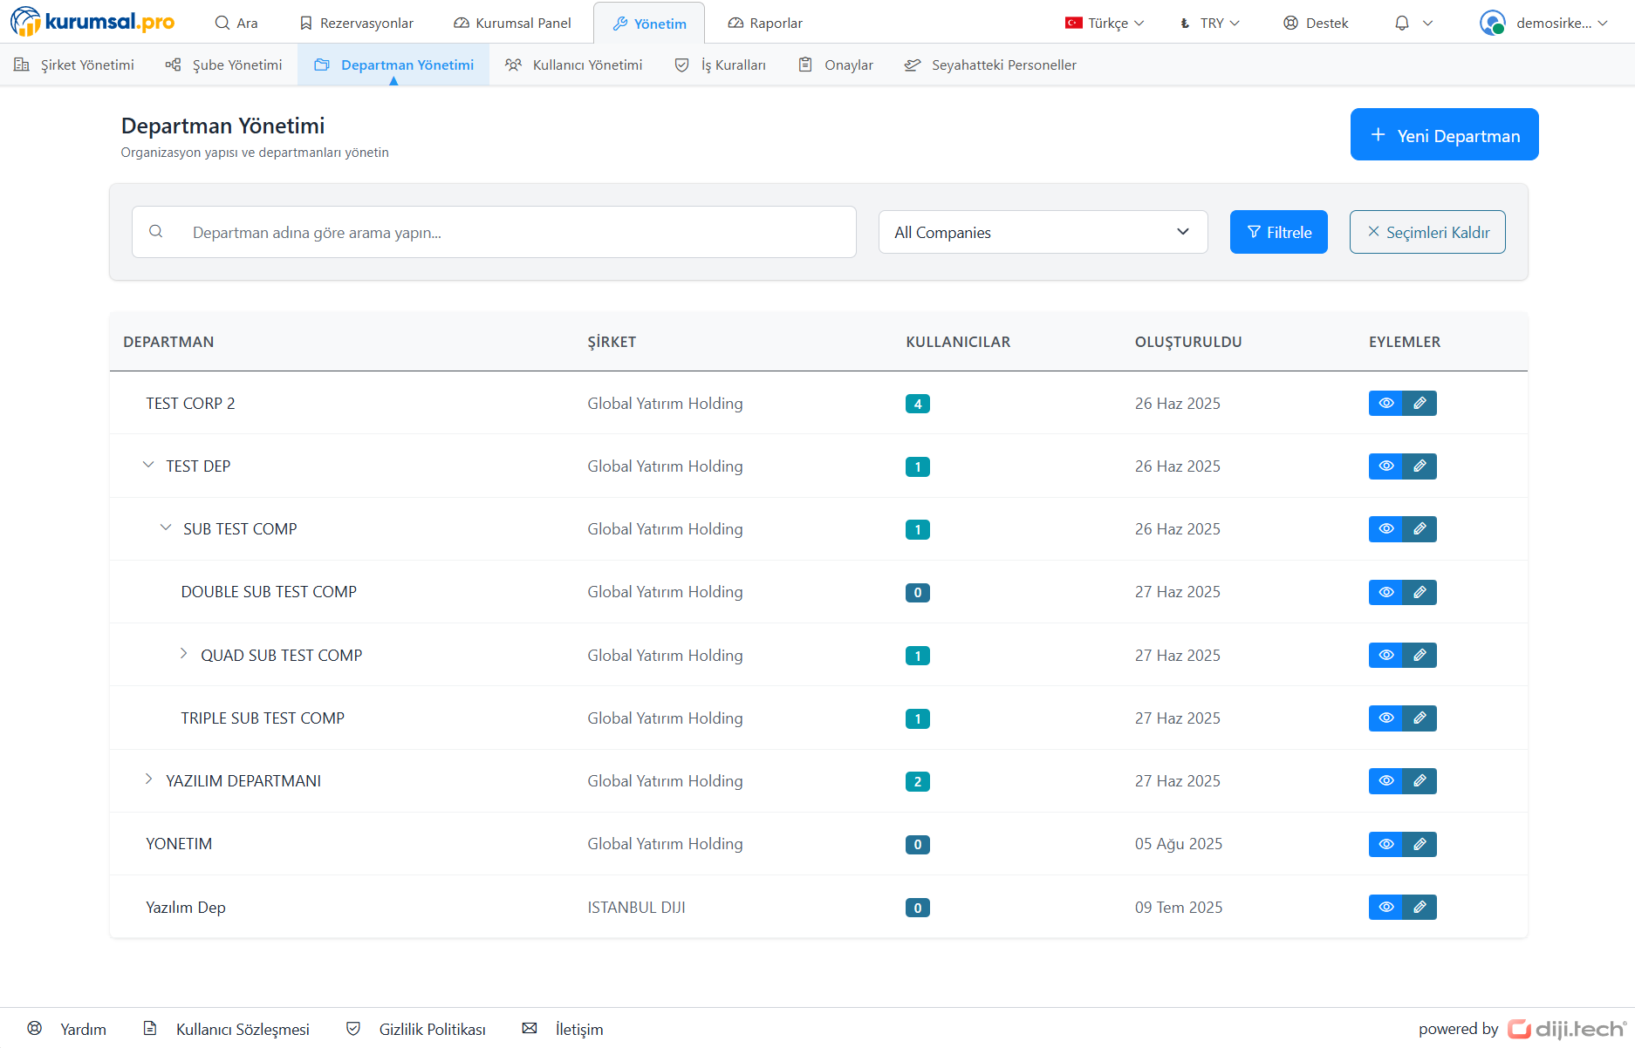Image resolution: width=1635 pixels, height=1048 pixels.
Task: Focus the department name search field
Action: 494,232
